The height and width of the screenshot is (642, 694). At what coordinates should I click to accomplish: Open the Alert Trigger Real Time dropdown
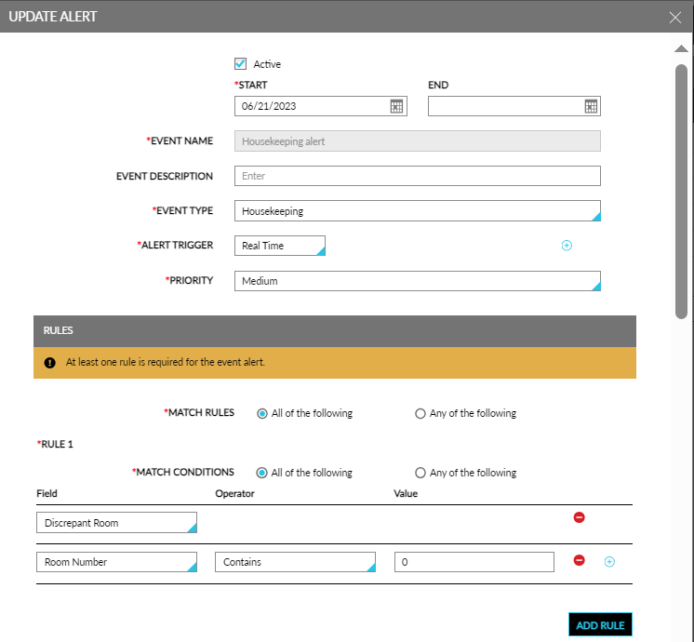coord(280,246)
